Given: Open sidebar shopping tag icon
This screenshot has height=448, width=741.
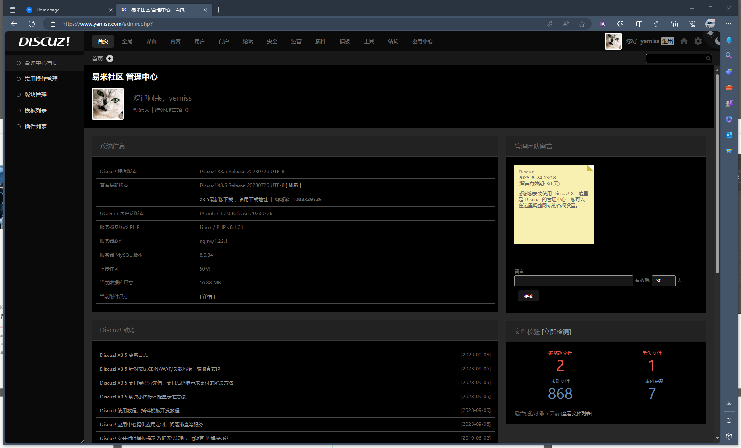Looking at the screenshot, I should coord(729,72).
